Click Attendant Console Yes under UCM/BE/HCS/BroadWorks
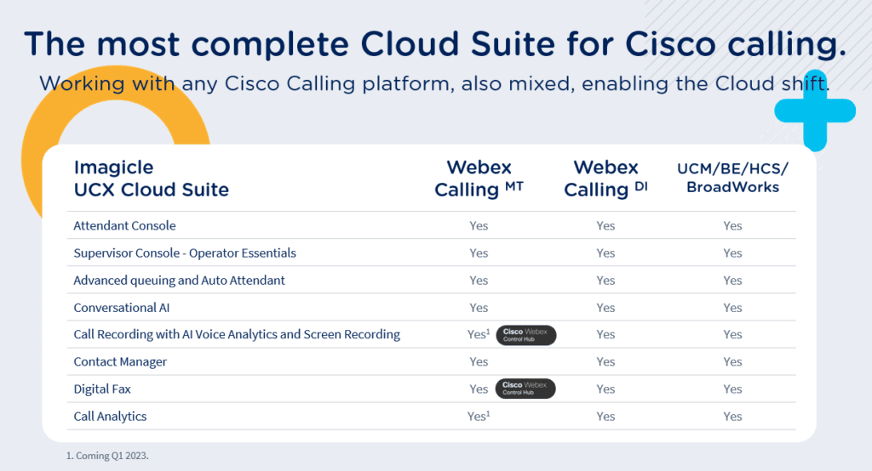The height and width of the screenshot is (471, 872). point(732,226)
